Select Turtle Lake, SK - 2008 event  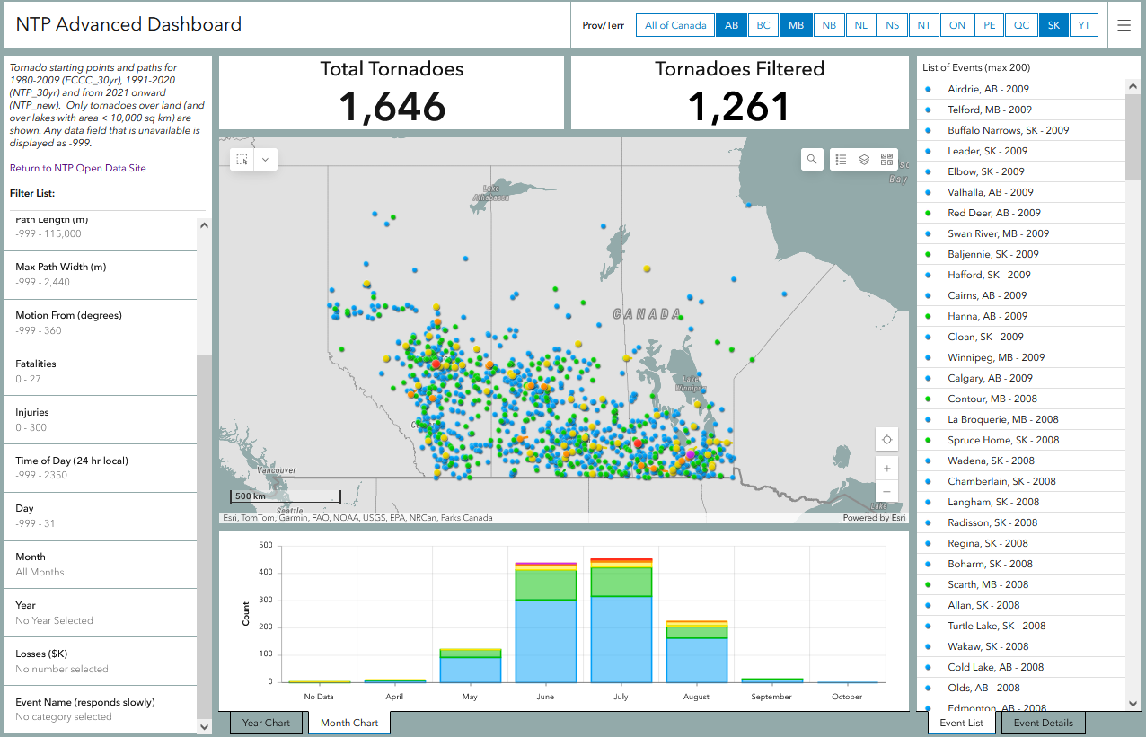pyautogui.click(x=1021, y=626)
